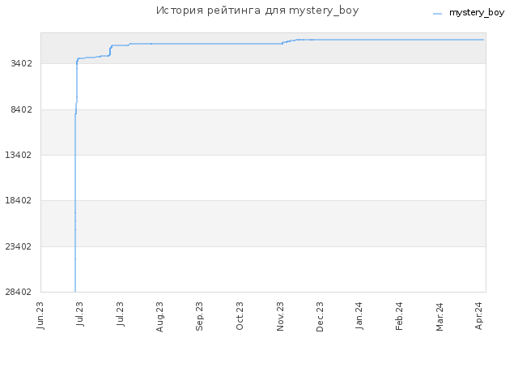Image resolution: width=518 pixels, height=389 pixels.
Task: Click the Mar.24 x-axis label
Action: tap(439, 316)
